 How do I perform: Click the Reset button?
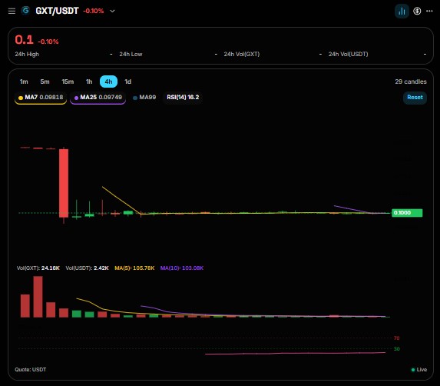coord(415,98)
